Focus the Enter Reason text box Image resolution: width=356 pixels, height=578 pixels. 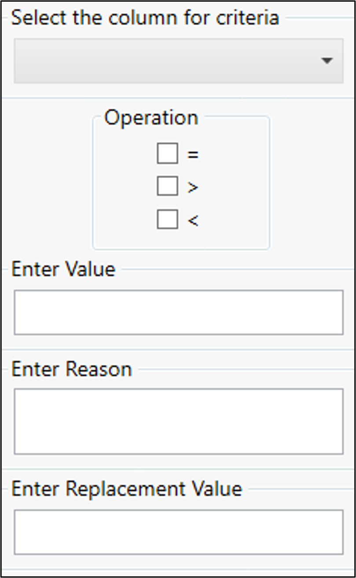[x=178, y=421]
